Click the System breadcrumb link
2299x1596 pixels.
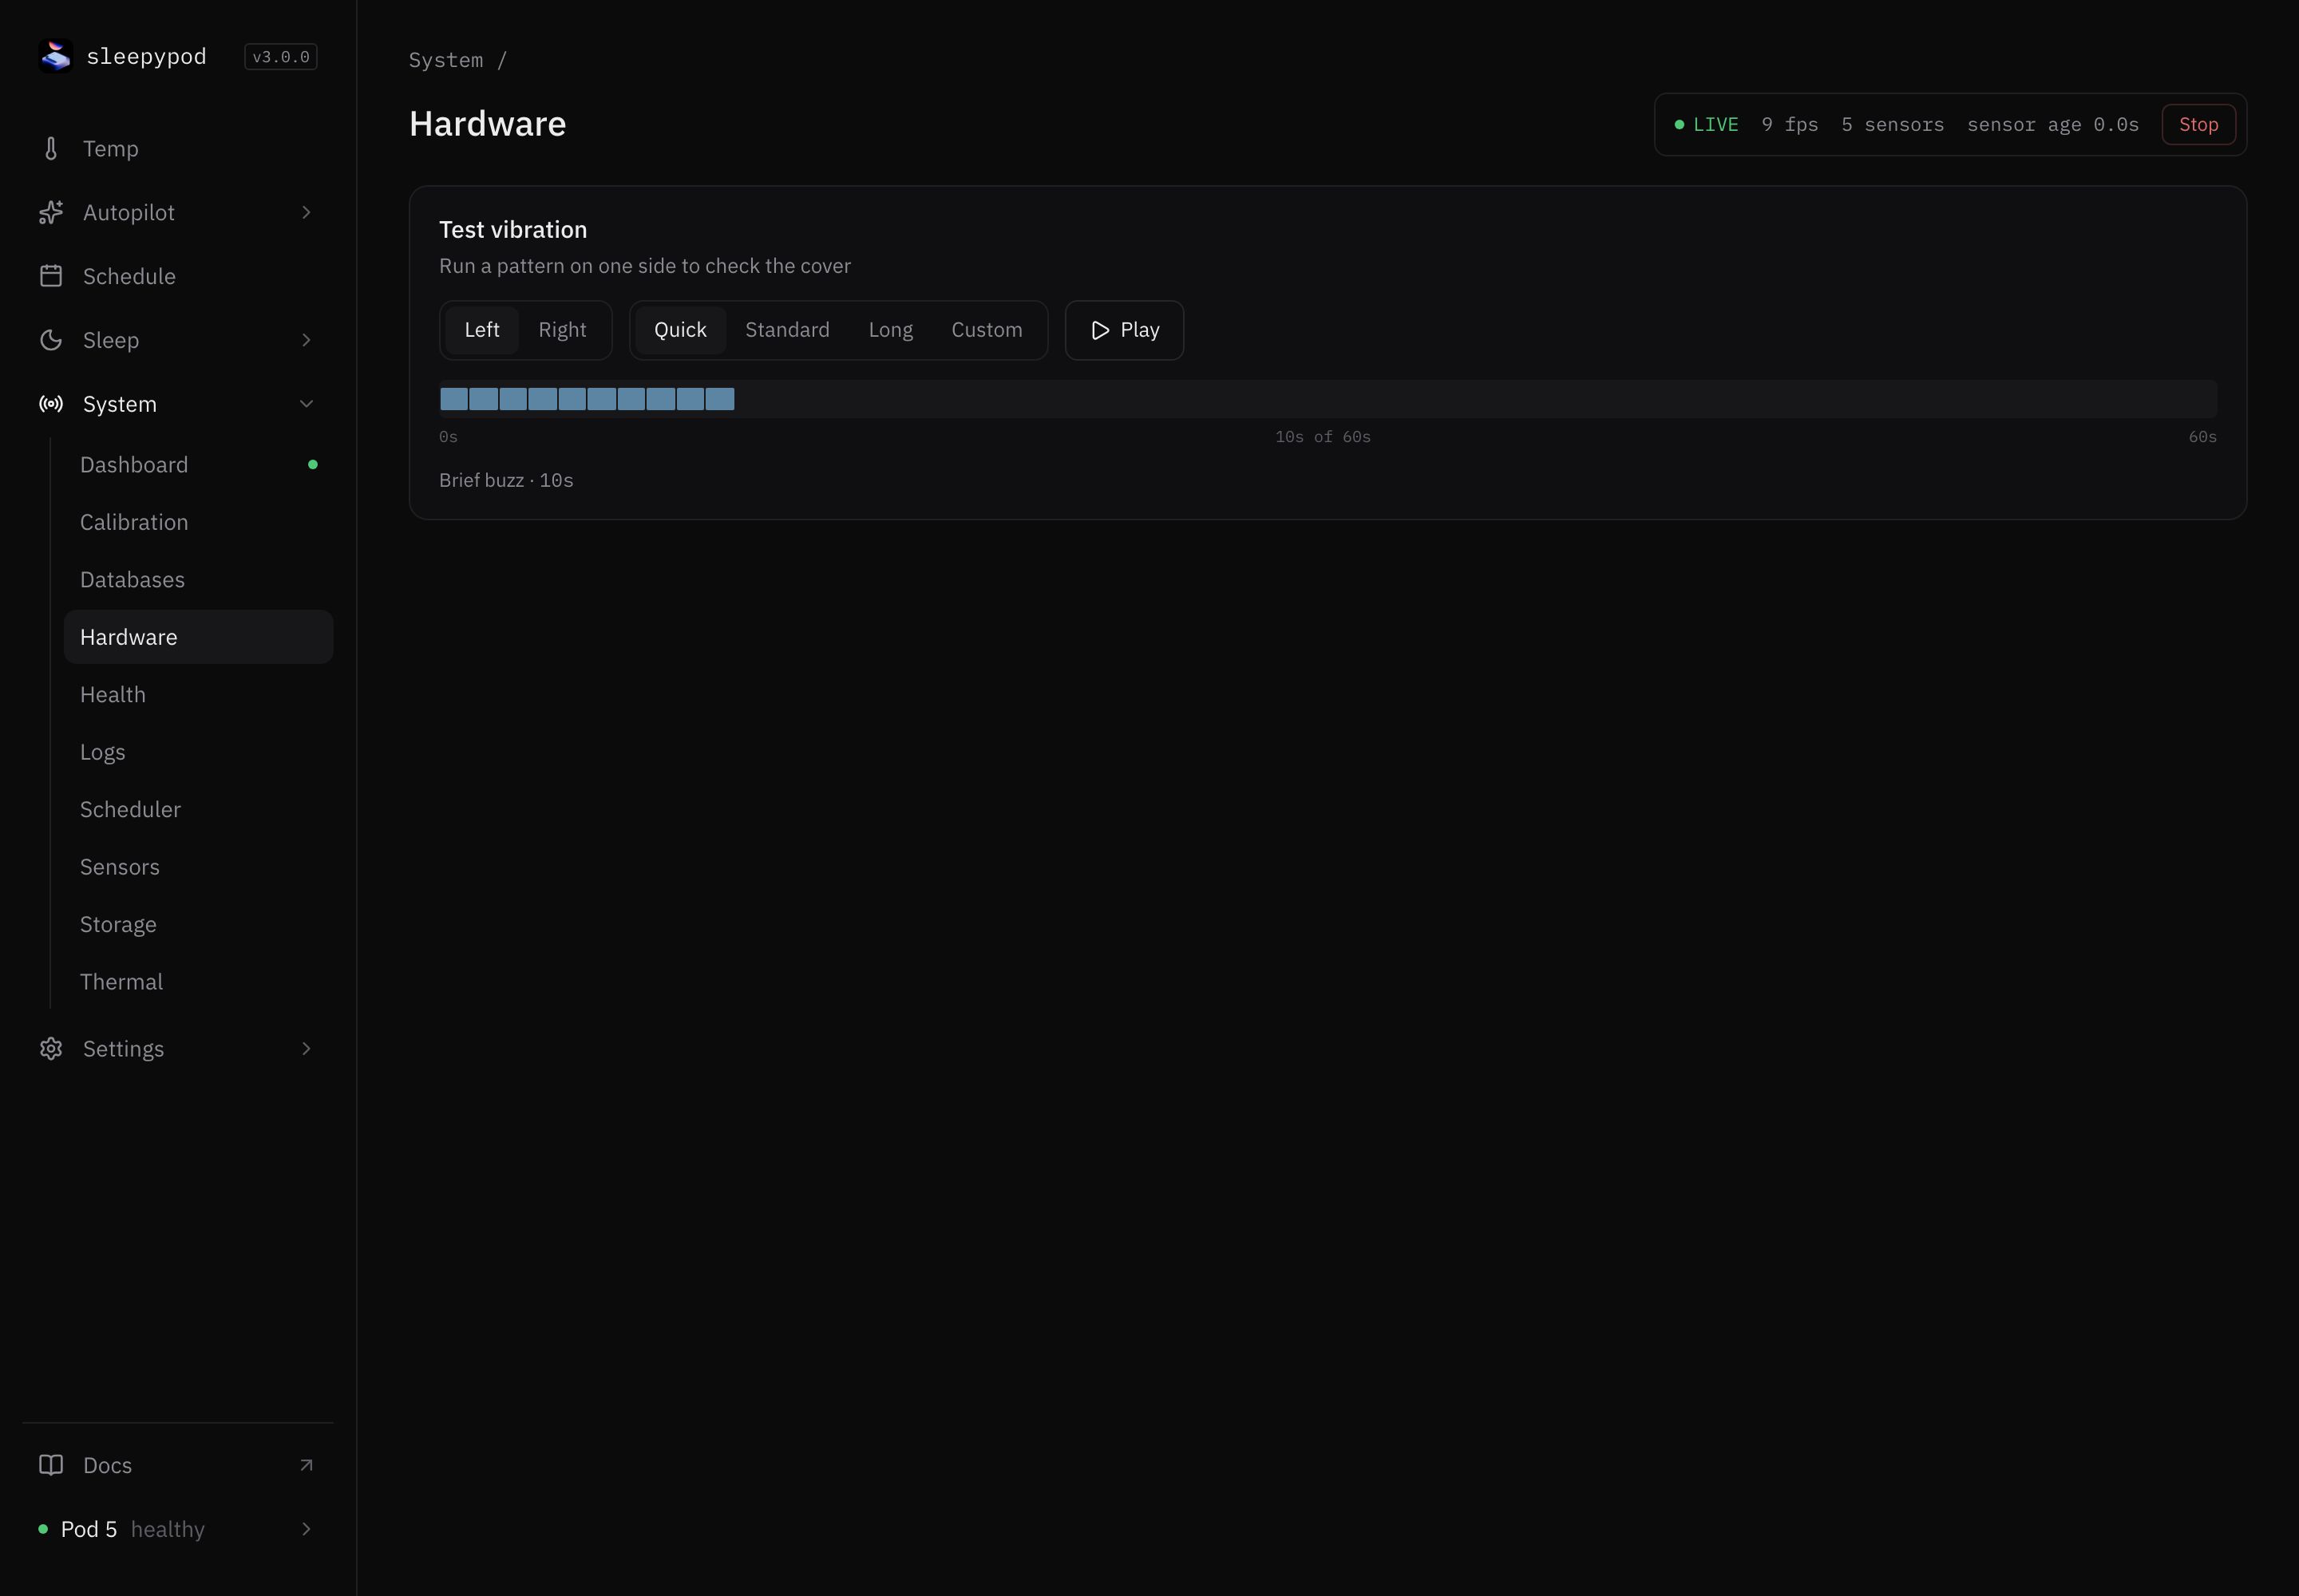(446, 60)
